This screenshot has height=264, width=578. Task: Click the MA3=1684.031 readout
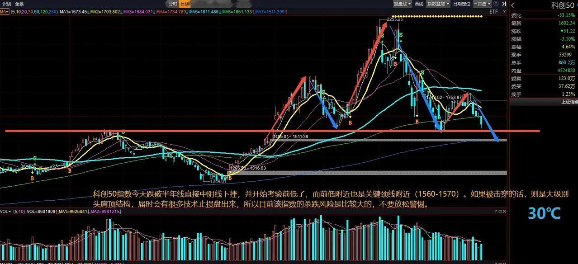(x=138, y=11)
